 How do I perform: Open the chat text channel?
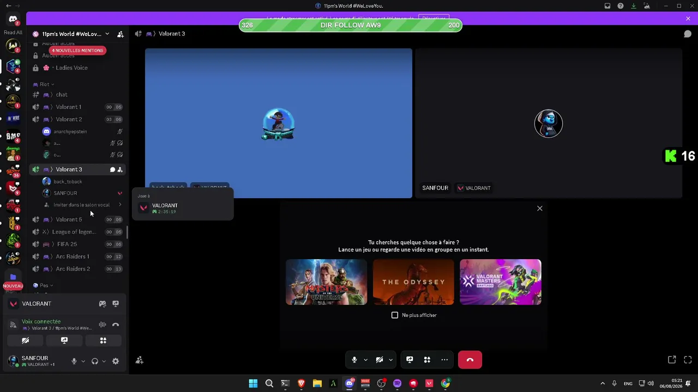tap(77, 95)
